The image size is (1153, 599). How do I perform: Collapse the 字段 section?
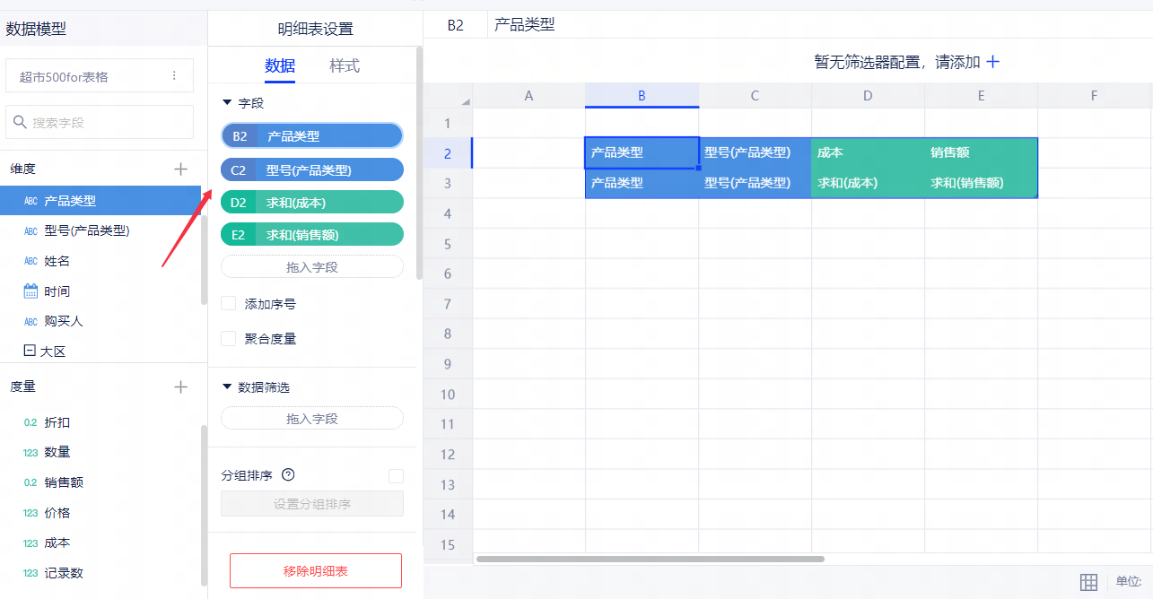coord(228,103)
